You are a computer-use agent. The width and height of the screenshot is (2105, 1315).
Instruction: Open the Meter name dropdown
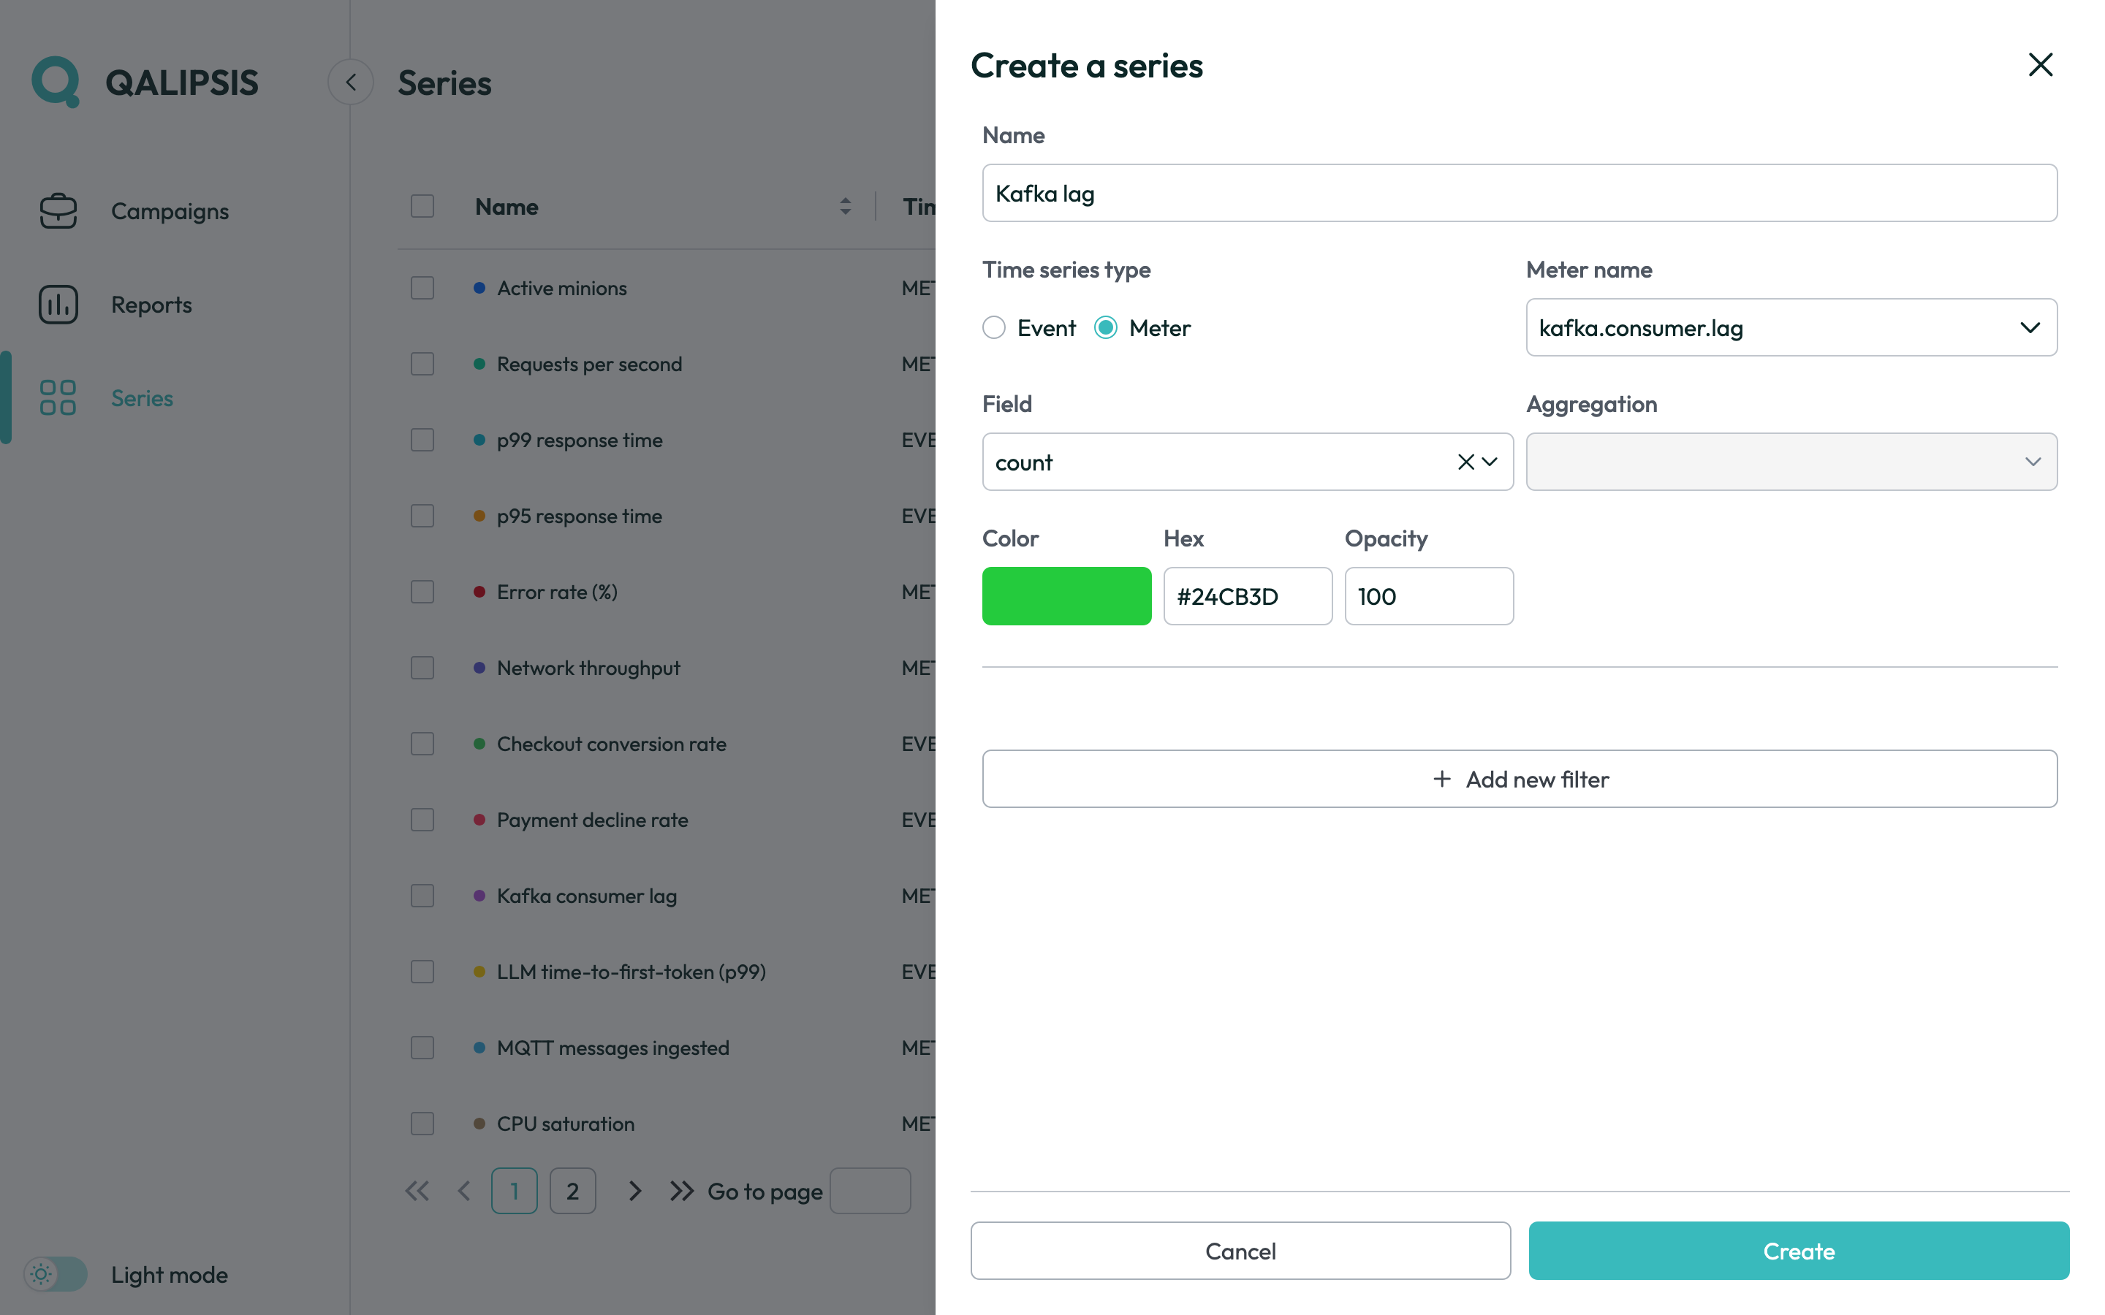tap(1791, 327)
